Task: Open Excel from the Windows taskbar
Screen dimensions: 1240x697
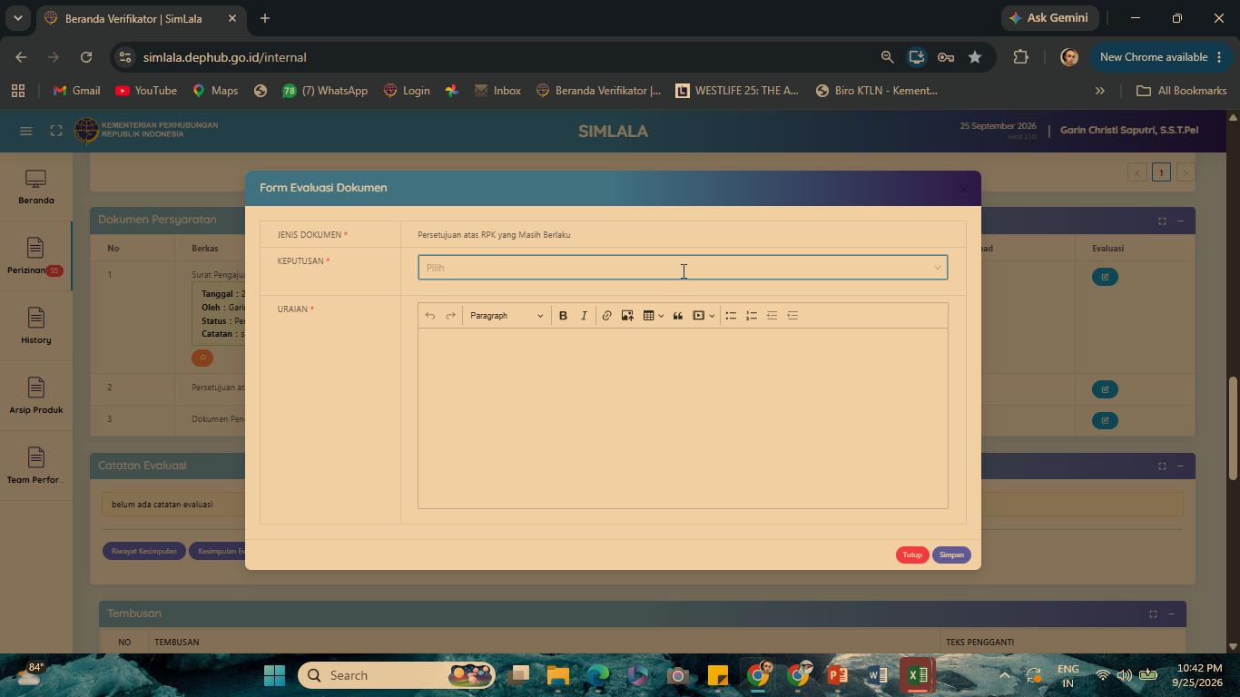Action: pos(918,675)
